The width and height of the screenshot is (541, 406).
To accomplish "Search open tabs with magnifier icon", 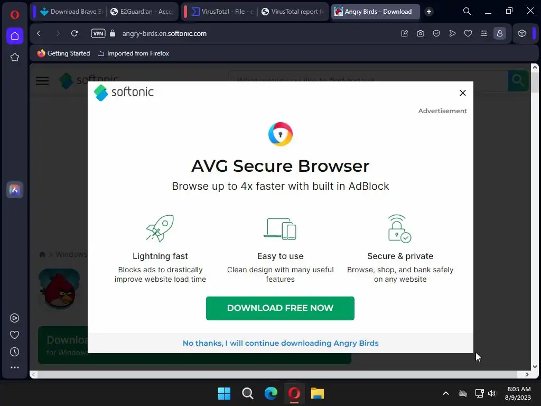I will (x=467, y=12).
